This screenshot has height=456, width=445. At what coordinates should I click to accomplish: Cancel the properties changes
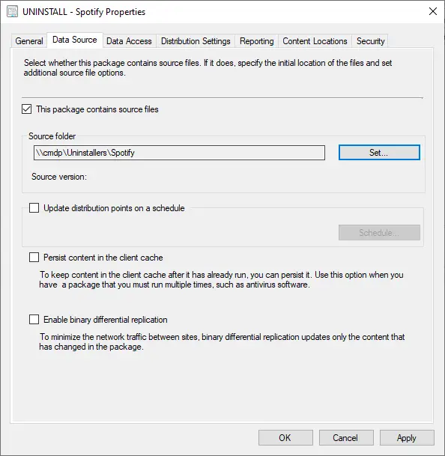coord(346,438)
